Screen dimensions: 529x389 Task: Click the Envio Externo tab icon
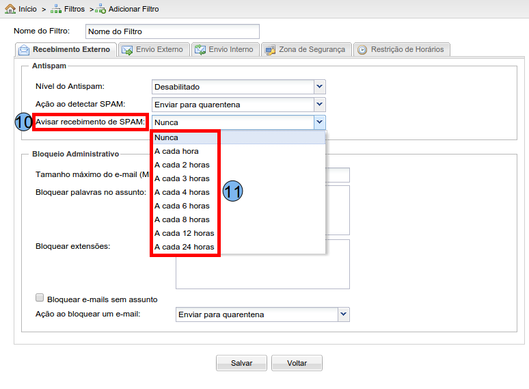127,50
